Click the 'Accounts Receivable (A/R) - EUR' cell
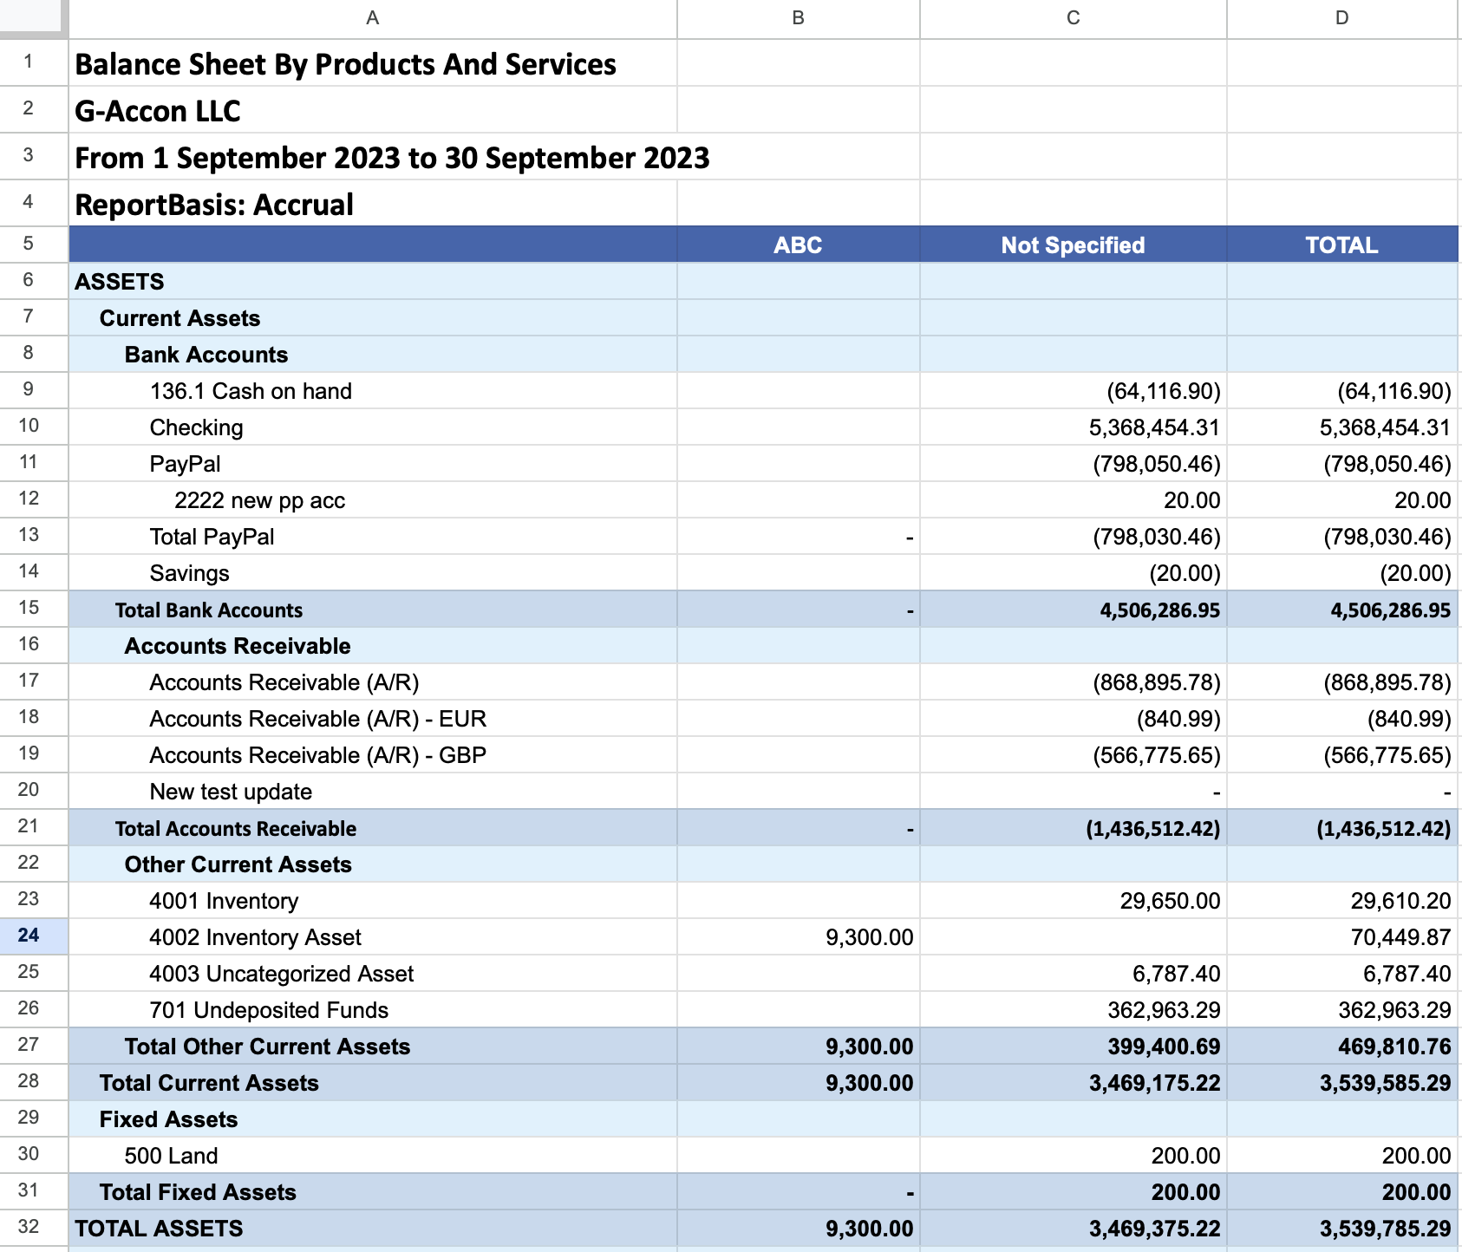 tap(373, 718)
